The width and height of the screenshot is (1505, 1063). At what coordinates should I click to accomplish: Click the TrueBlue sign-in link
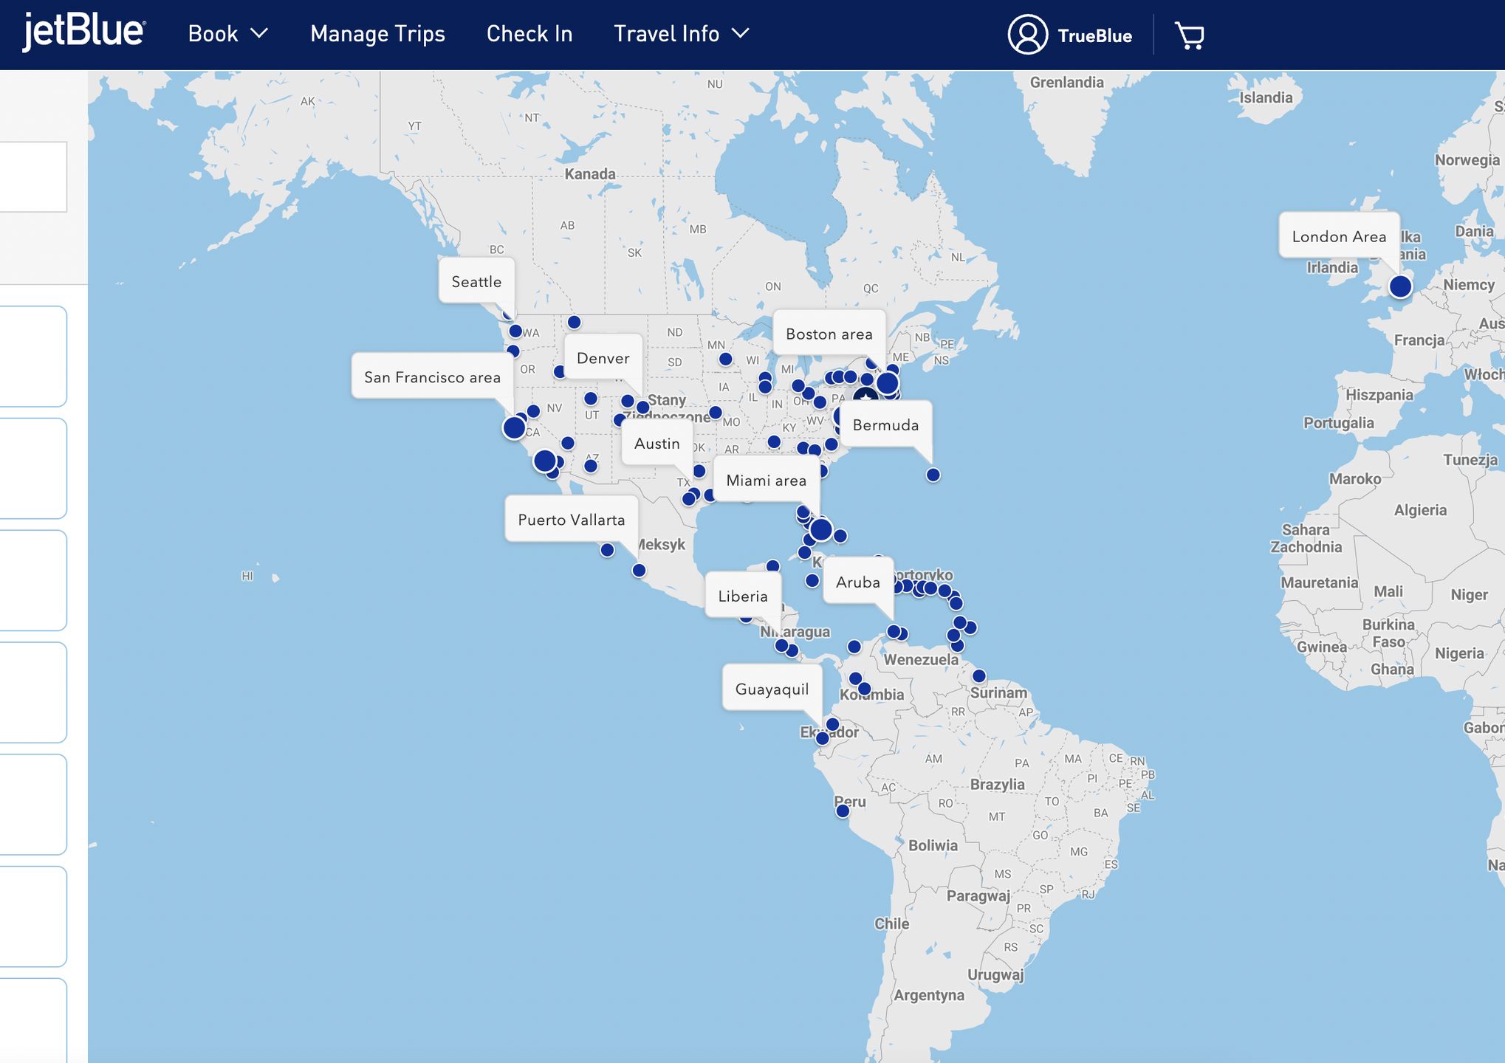point(1094,35)
